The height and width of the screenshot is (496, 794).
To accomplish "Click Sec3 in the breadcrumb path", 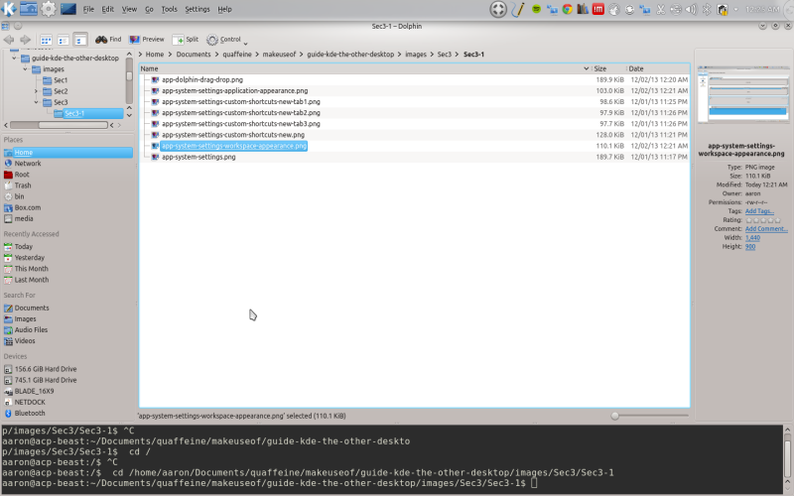I will (444, 55).
